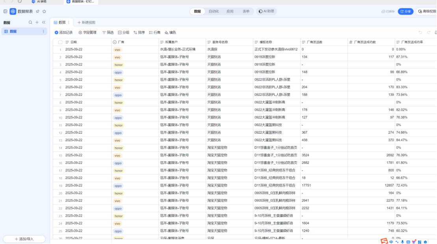
Task: Open the 行高 row height options
Action: point(154,32)
